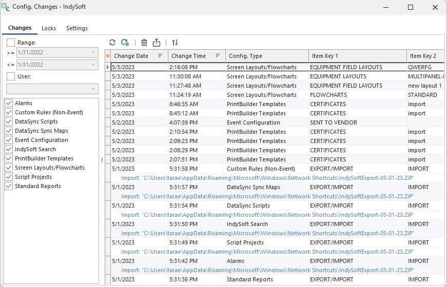Click the vertical splitter dots handle
Image resolution: width=447 pixels, height=287 pixels.
(x=102, y=160)
